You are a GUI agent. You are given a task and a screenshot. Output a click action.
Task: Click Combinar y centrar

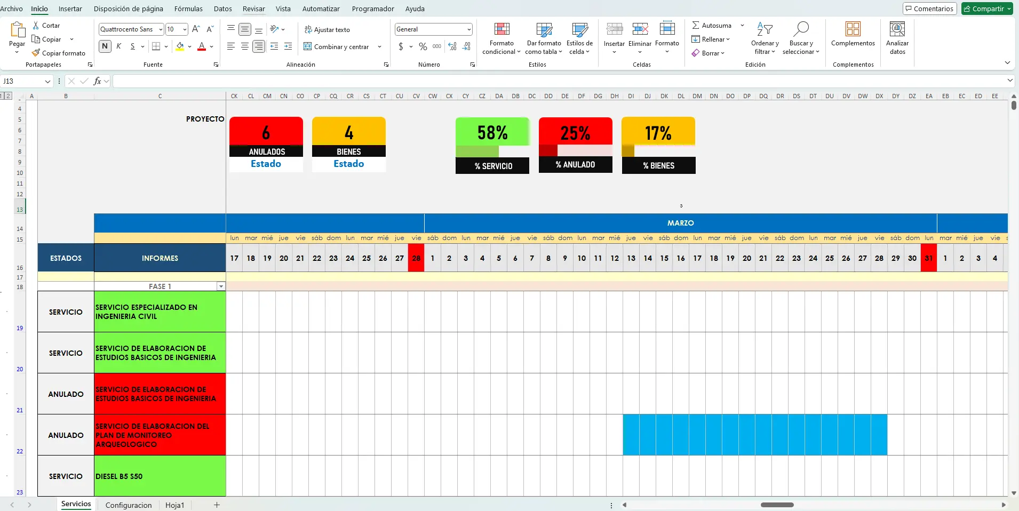[x=336, y=46]
